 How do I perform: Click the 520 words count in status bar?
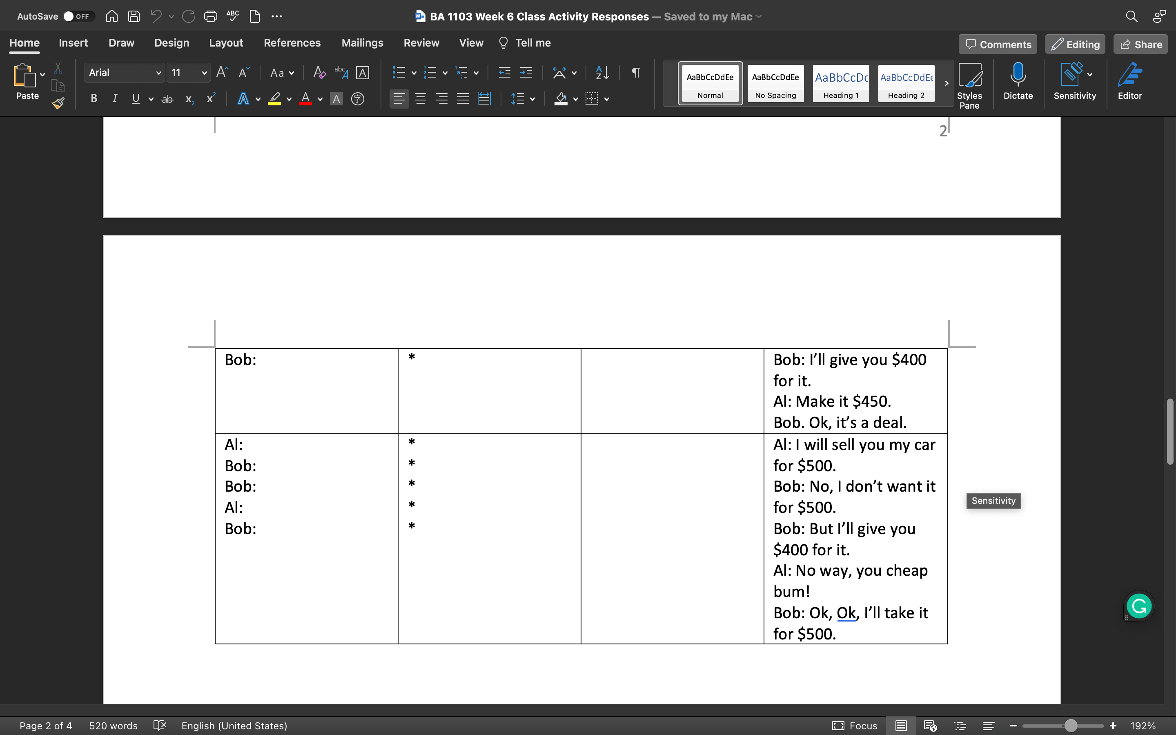click(113, 726)
